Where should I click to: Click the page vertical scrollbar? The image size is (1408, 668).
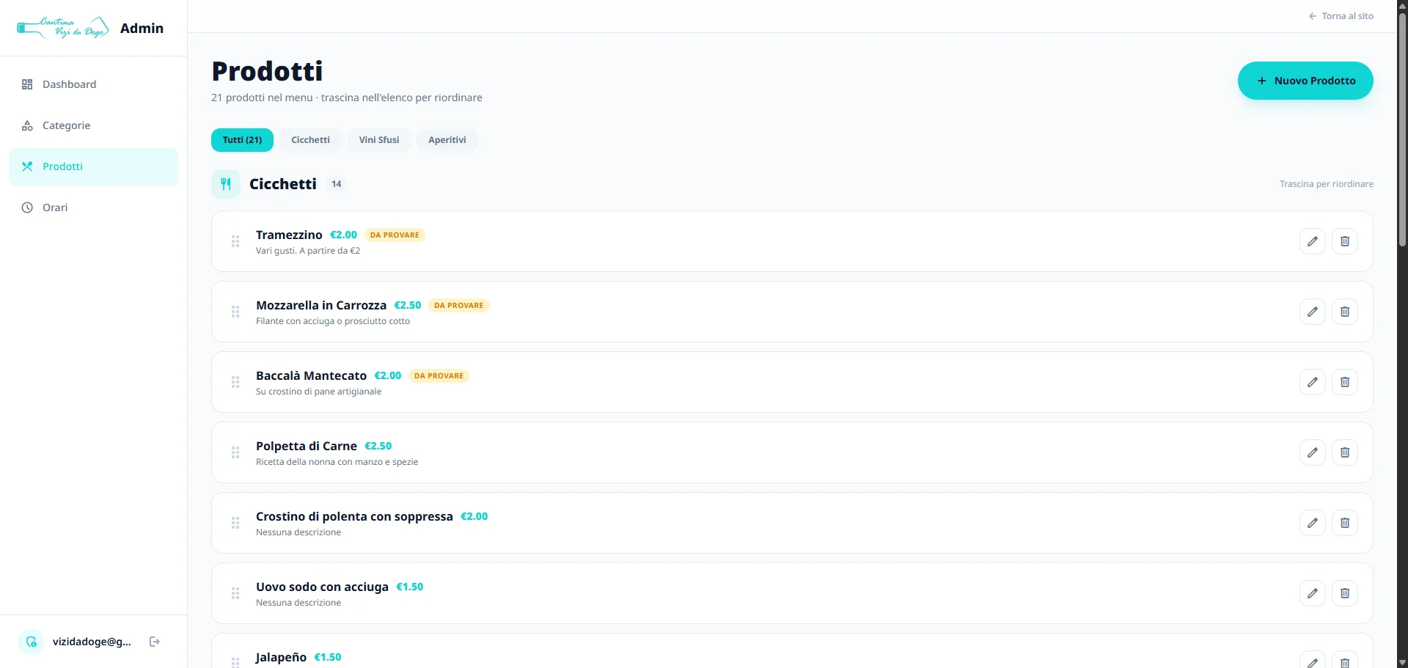click(1402, 128)
